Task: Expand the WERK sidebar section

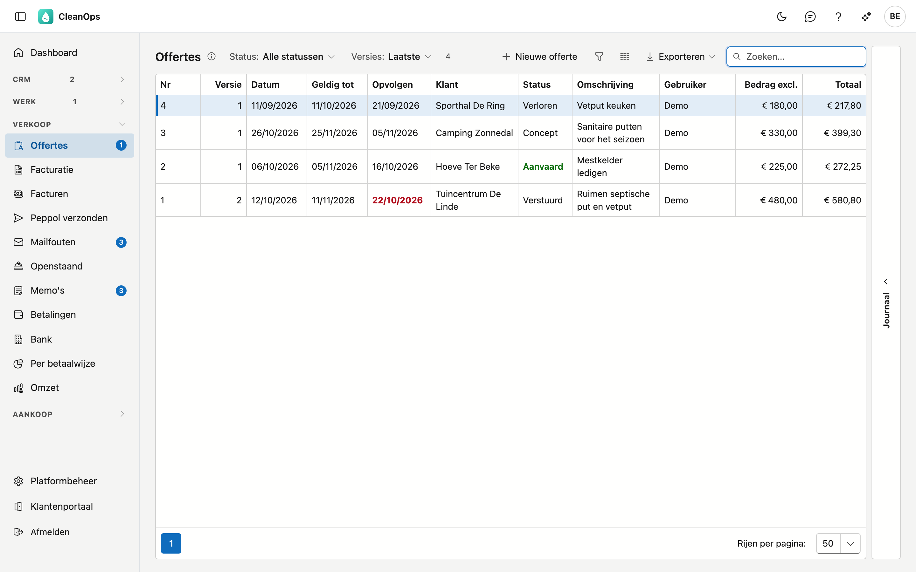Action: coord(70,101)
